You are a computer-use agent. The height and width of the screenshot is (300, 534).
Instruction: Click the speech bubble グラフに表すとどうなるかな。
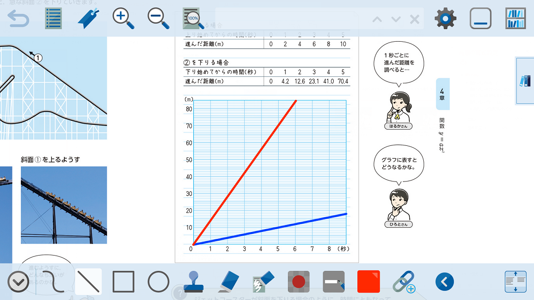click(399, 163)
